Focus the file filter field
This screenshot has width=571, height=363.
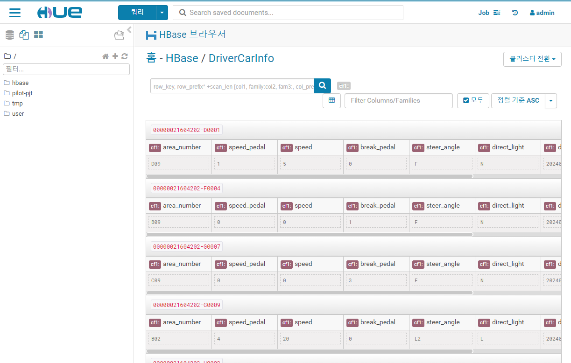[66, 70]
